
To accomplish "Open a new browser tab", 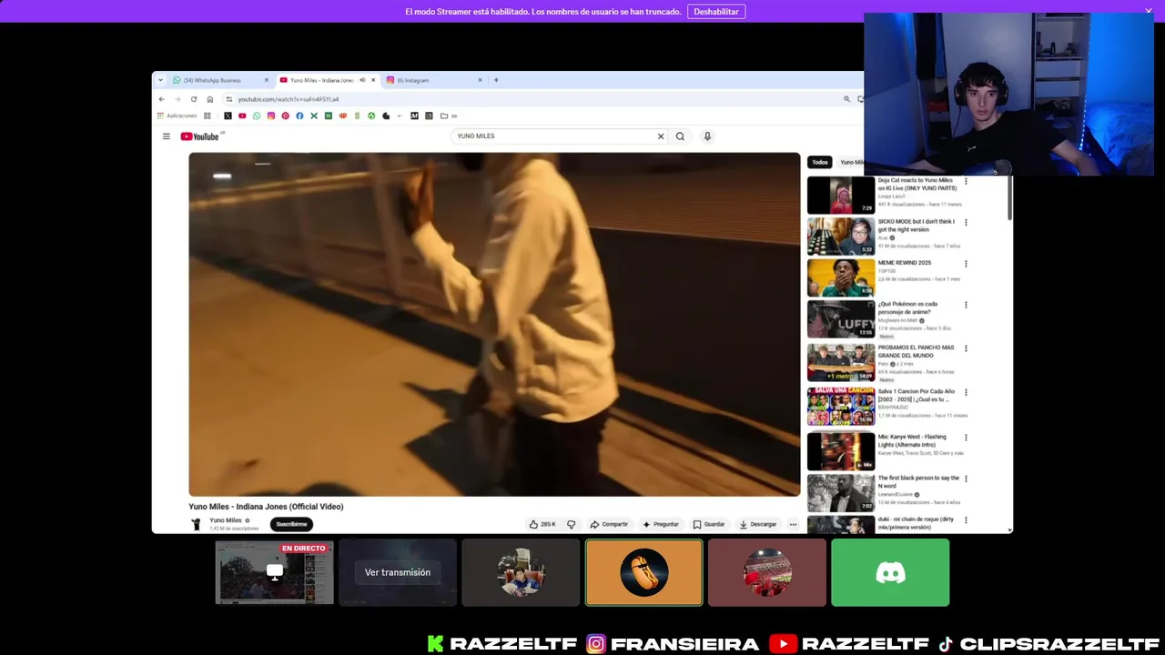I will (x=496, y=80).
